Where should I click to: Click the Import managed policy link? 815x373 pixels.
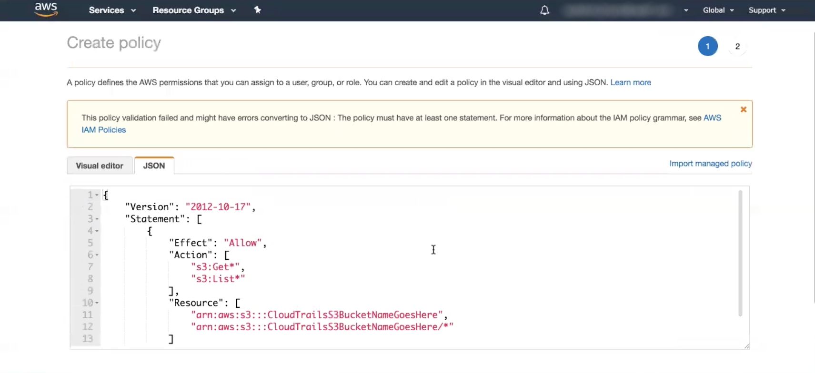pos(711,163)
